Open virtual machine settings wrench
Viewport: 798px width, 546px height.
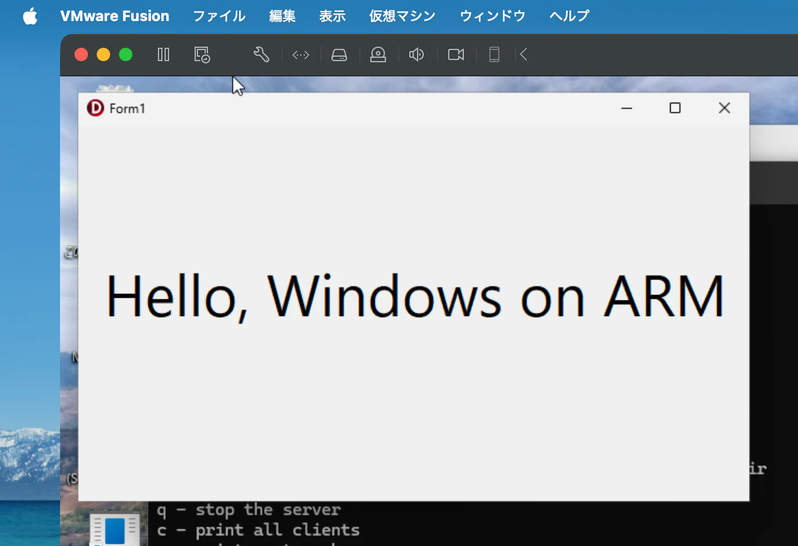[261, 54]
